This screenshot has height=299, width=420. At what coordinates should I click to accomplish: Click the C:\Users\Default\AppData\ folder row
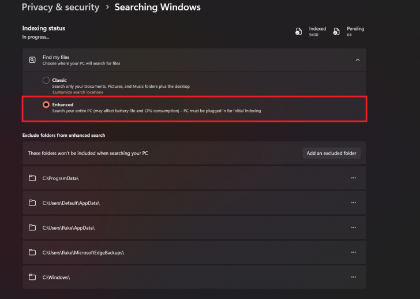(173, 203)
